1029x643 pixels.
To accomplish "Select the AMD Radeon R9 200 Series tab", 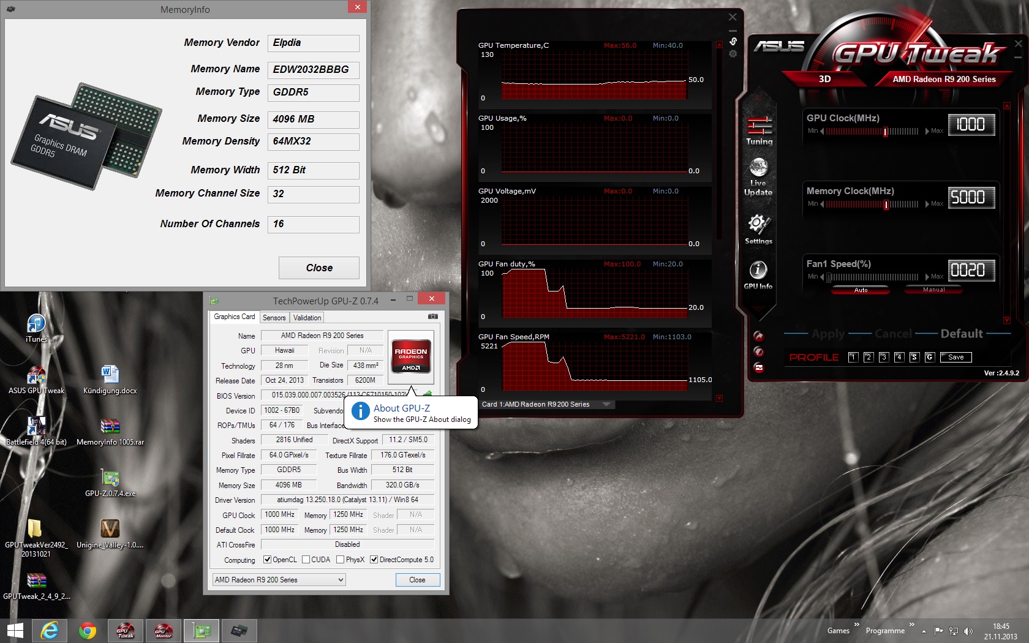I will point(944,79).
